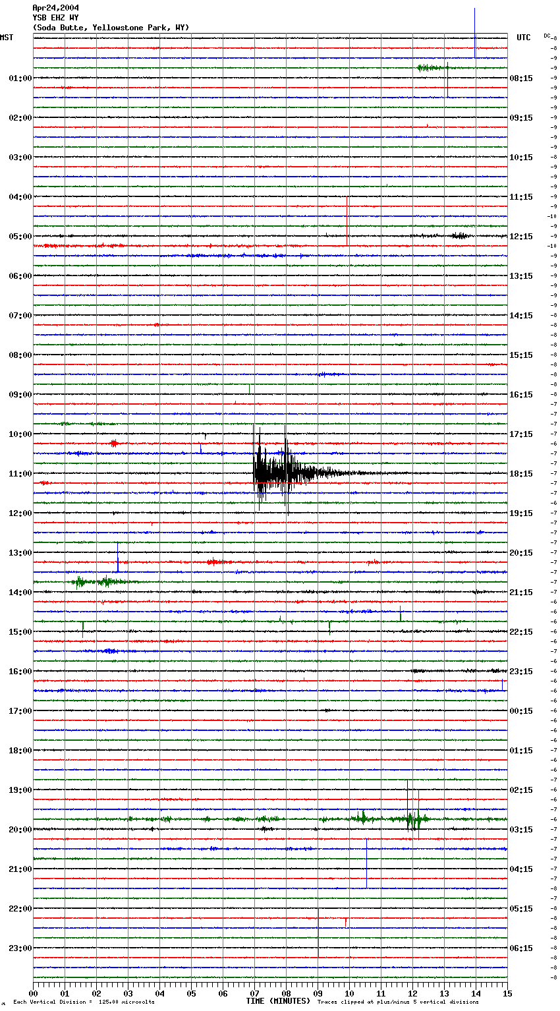Click the 09:15 UTC time label
Image resolution: width=560 pixels, height=1011 pixels.
[521, 118]
